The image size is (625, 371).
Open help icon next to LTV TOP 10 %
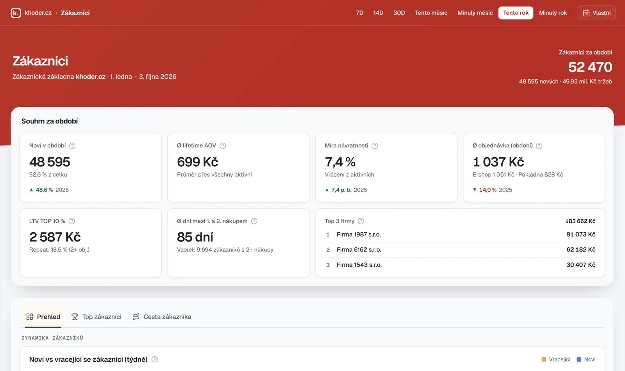(x=72, y=221)
